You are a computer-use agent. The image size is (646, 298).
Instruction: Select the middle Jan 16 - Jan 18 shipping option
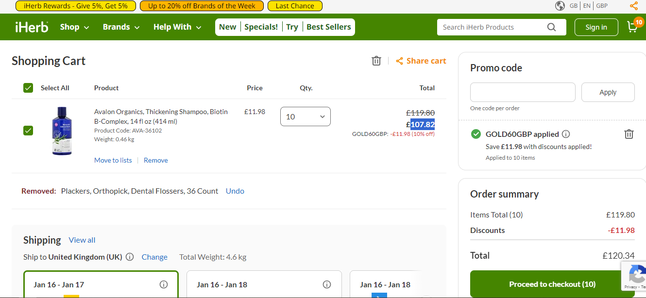click(x=264, y=284)
